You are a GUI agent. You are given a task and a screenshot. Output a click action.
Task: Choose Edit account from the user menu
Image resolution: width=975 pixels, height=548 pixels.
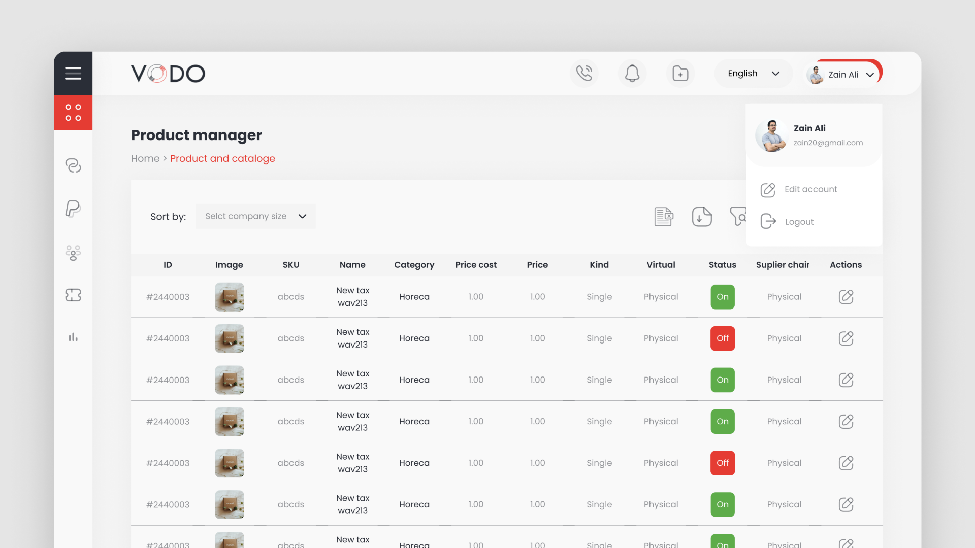[810, 189]
